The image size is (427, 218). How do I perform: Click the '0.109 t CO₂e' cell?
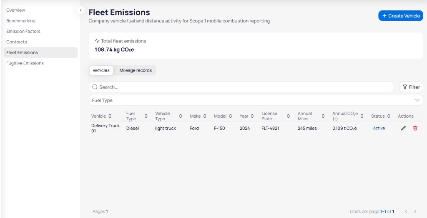click(x=344, y=128)
